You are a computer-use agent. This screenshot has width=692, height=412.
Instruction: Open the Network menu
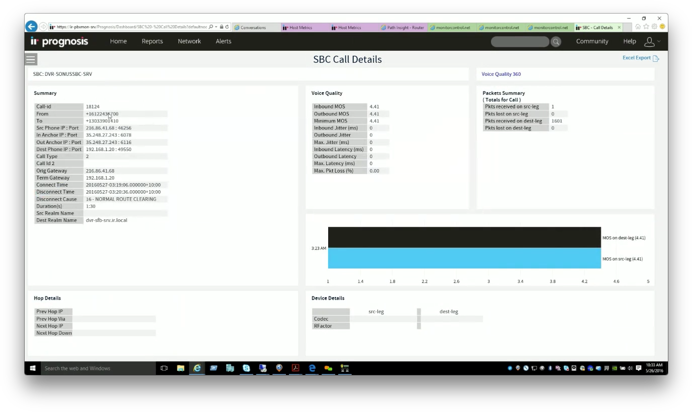point(189,42)
